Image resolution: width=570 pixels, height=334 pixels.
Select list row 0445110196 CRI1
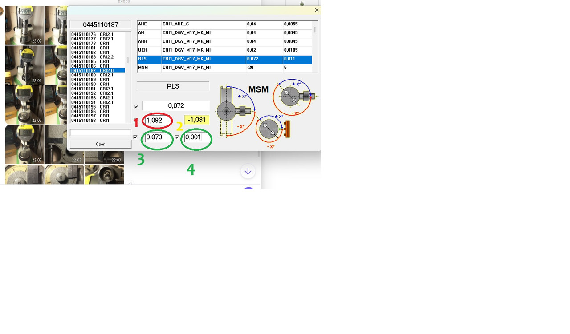[x=98, y=111]
